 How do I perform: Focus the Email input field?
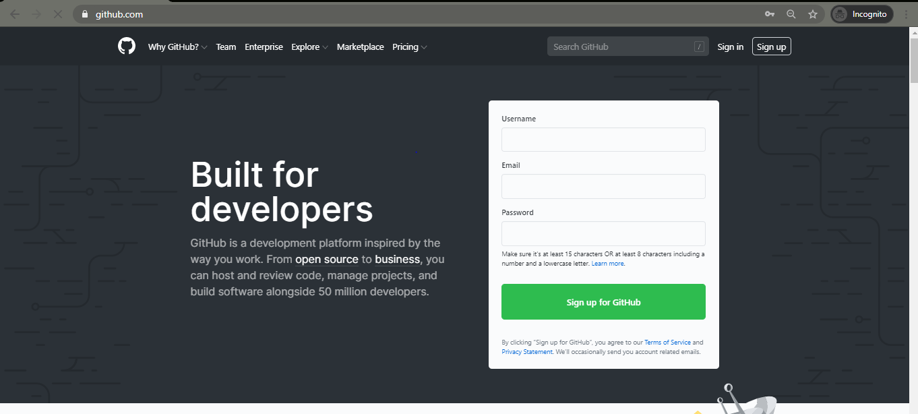tap(603, 187)
